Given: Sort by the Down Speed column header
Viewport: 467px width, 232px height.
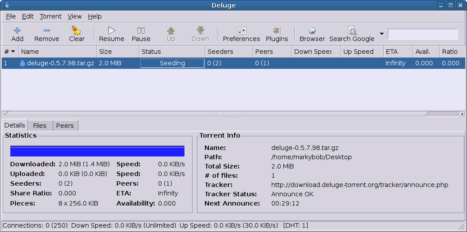Looking at the screenshot, I should [x=316, y=52].
